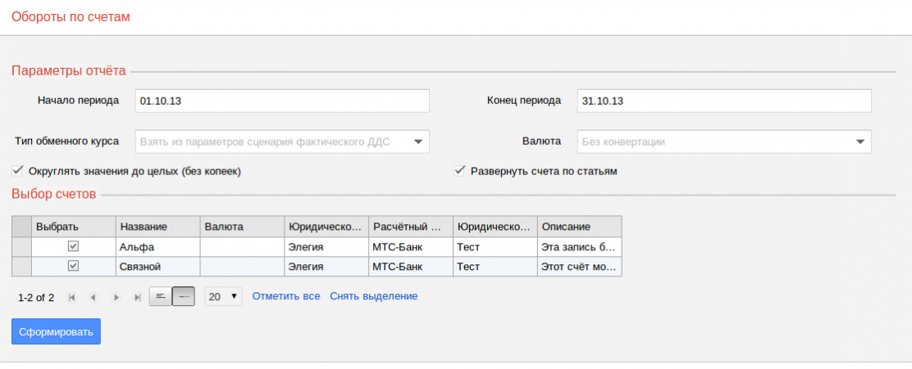
Task: Click the 'Отметить все' link
Action: [x=285, y=296]
